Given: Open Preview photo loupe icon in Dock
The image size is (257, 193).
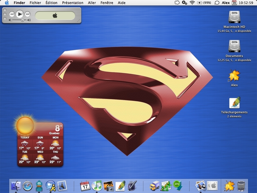Looking at the screenshot, I should click(200, 186).
